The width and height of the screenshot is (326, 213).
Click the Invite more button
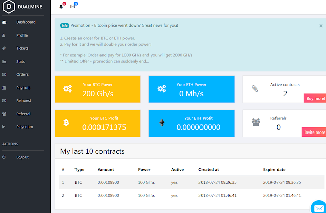(314, 132)
